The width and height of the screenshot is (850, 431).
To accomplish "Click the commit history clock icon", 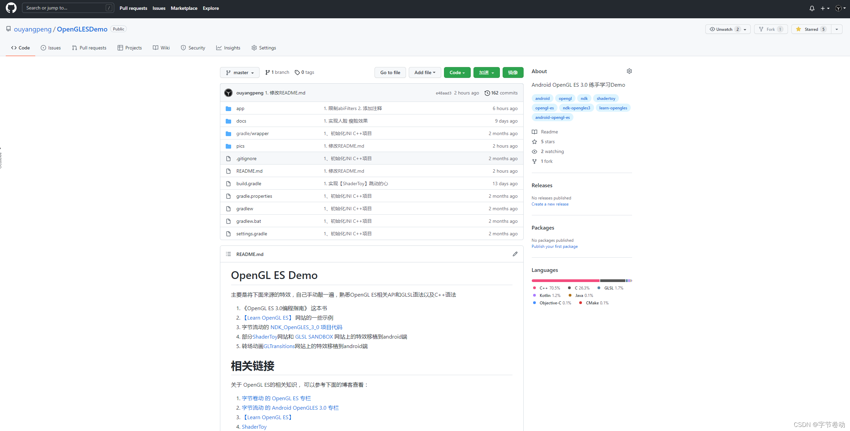I will pos(487,93).
